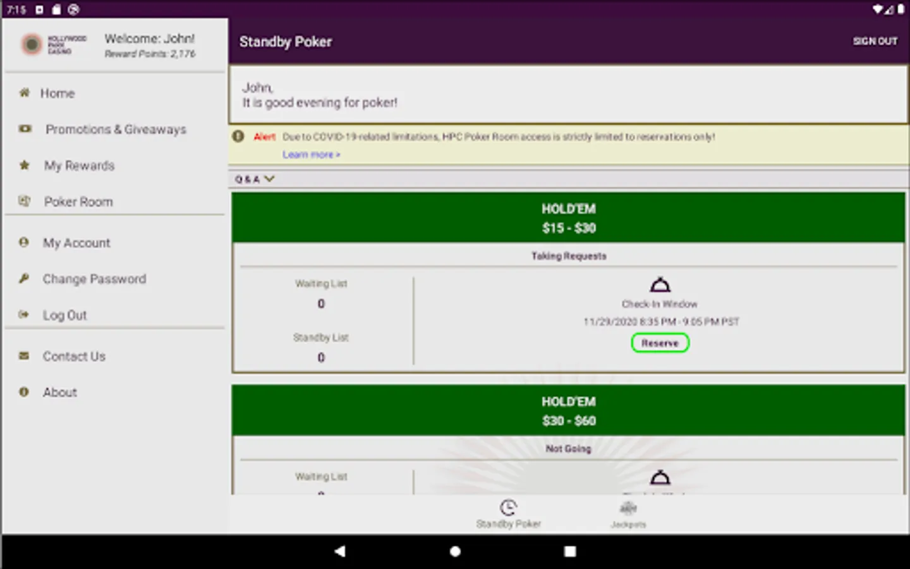Click the HOLD'EM $15 - $30 header

click(568, 218)
